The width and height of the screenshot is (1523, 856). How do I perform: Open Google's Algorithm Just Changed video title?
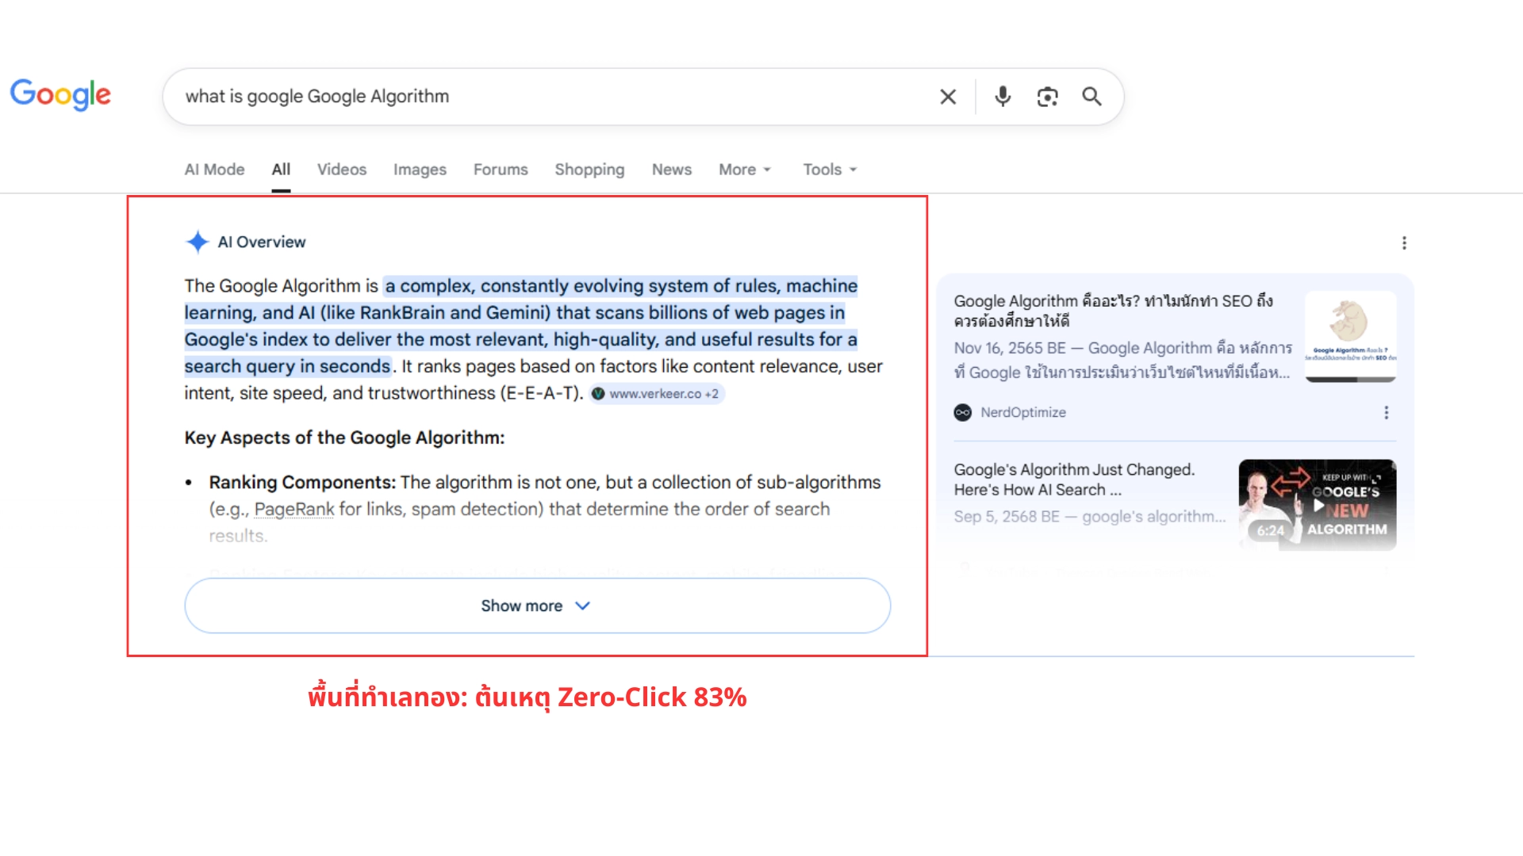[1074, 480]
